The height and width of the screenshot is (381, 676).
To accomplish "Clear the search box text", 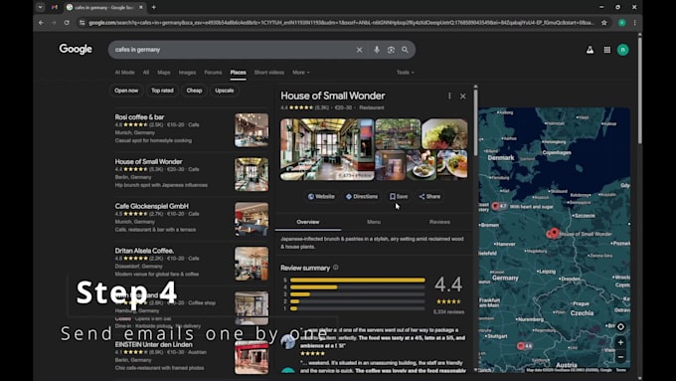I will pyautogui.click(x=359, y=50).
